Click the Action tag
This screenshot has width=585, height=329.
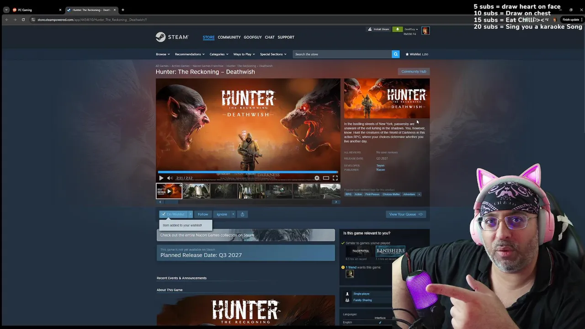pos(358,194)
